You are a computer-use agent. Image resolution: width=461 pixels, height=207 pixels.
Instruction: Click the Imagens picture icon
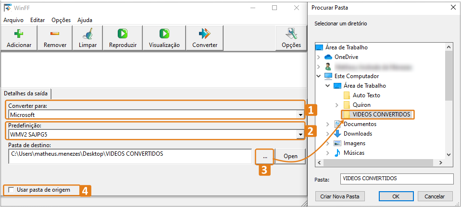(x=337, y=143)
